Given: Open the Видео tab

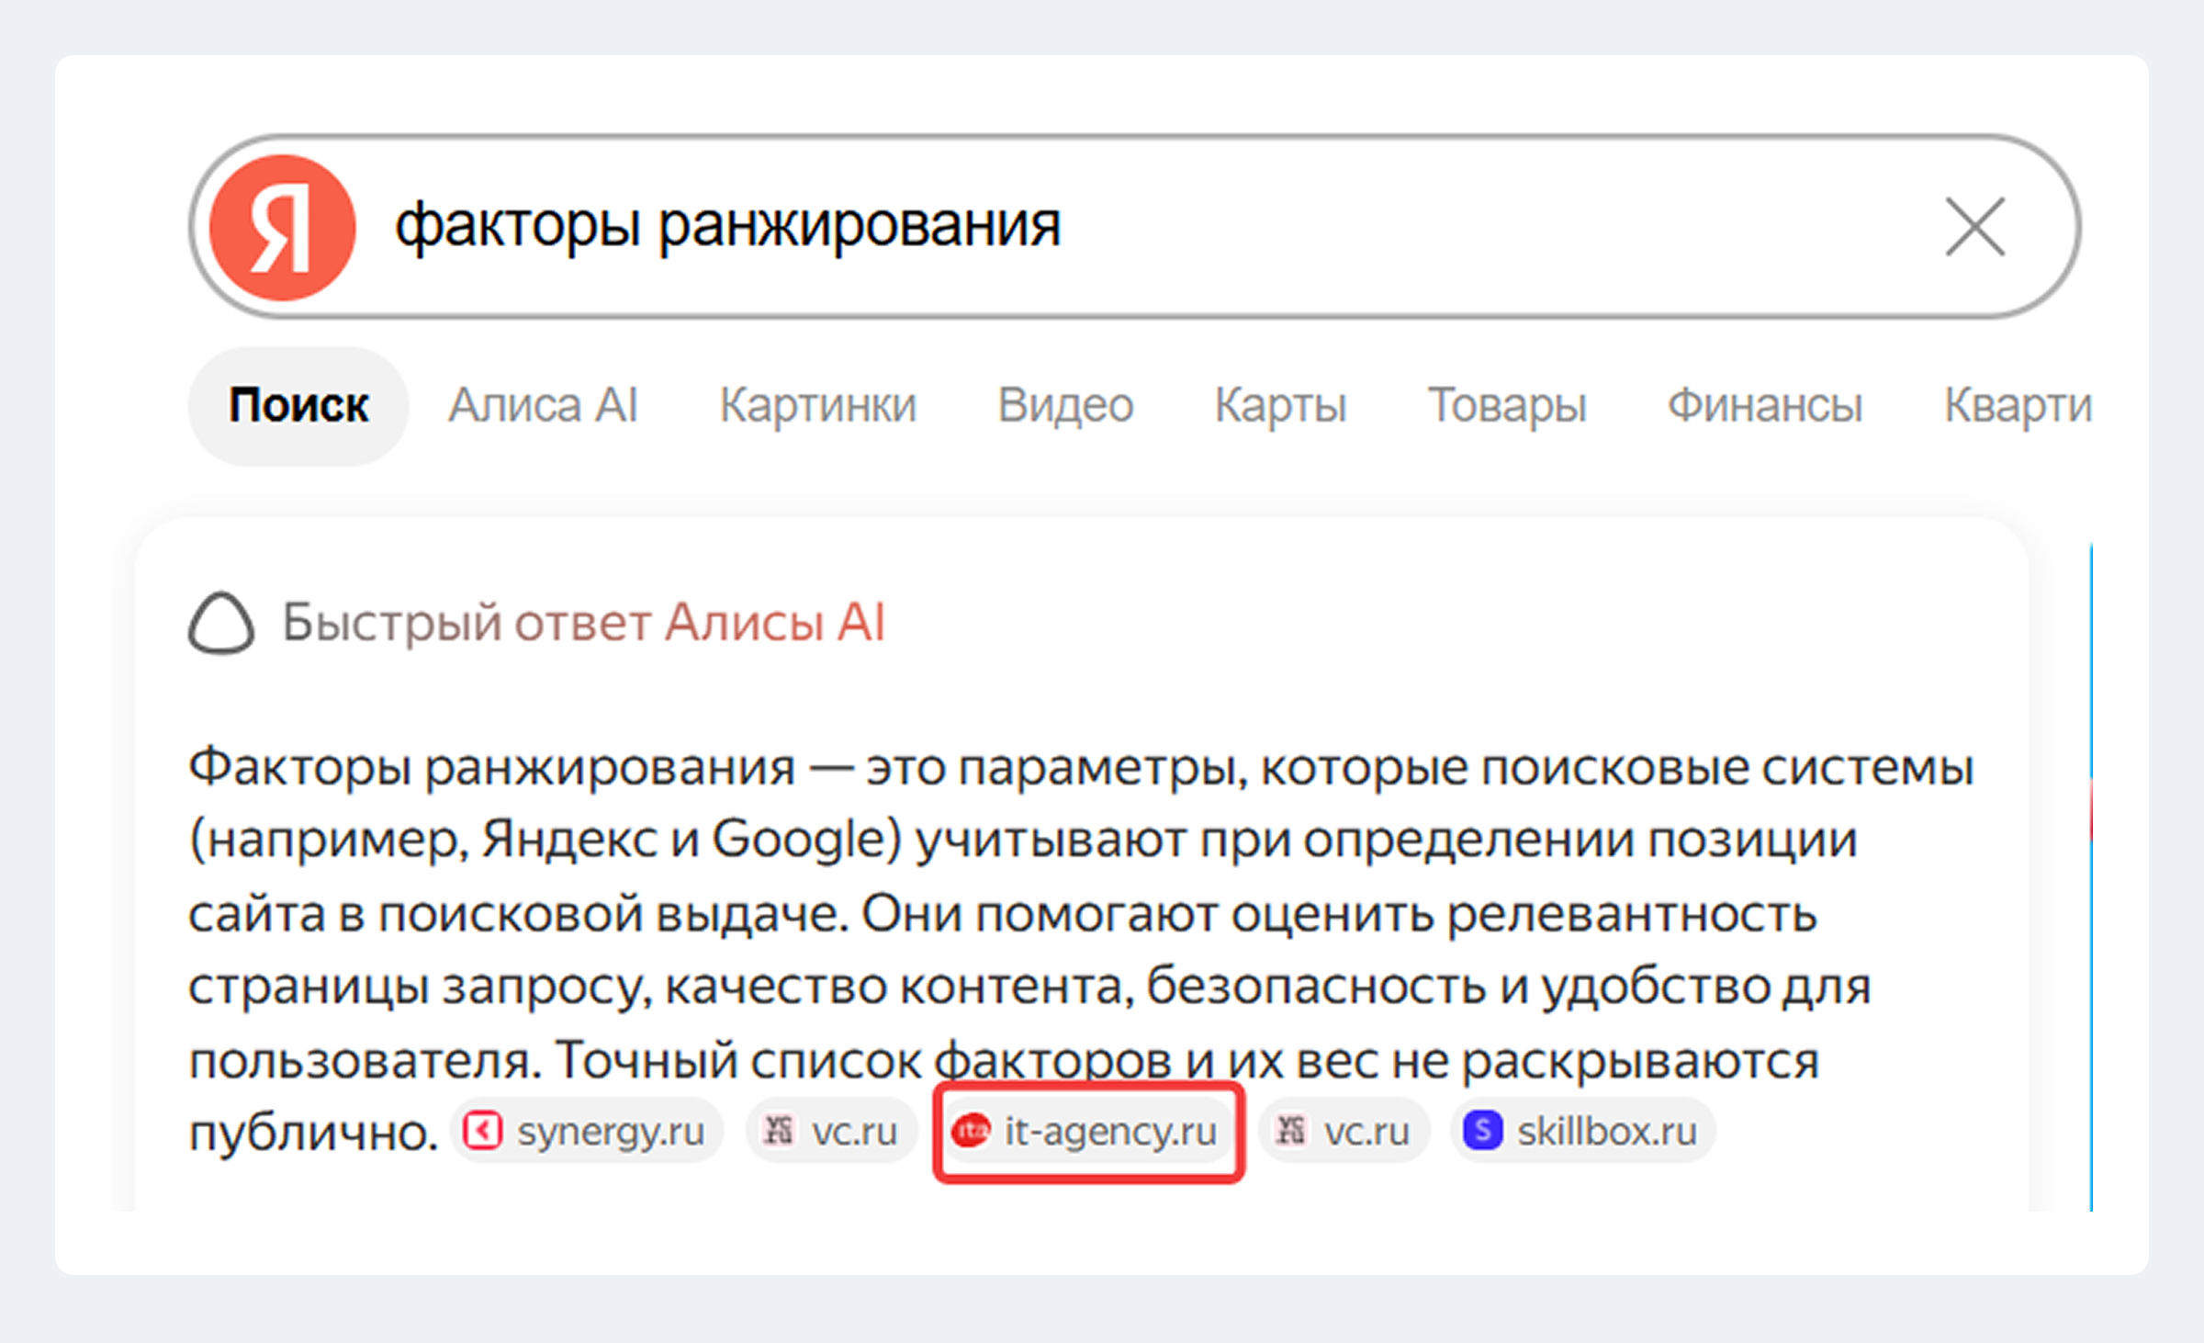Looking at the screenshot, I should 1065,405.
